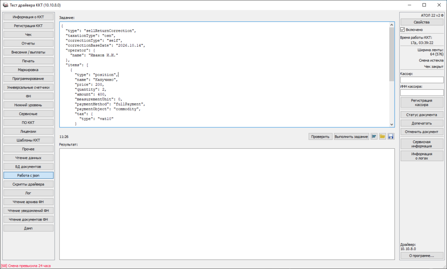Open "Скрипты драйвера" section
Image resolution: width=447 pixels, height=269 pixels.
(28, 184)
